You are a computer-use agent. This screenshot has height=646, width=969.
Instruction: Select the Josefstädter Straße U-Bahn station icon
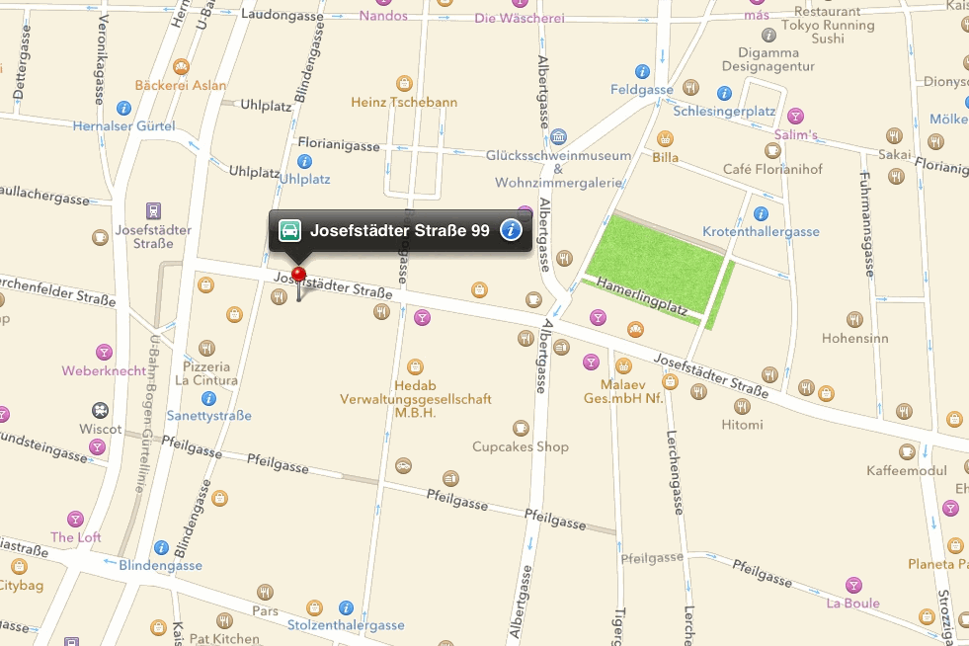point(153,210)
